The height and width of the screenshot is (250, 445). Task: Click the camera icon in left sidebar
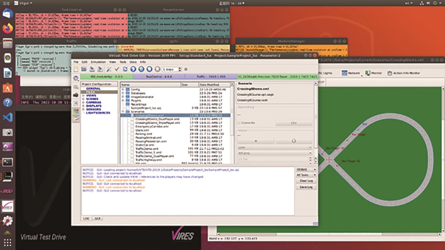pyautogui.click(x=76, y=95)
